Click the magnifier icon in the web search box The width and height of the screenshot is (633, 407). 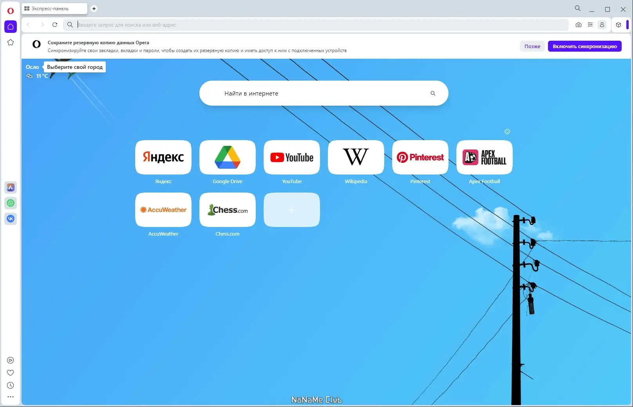click(433, 93)
